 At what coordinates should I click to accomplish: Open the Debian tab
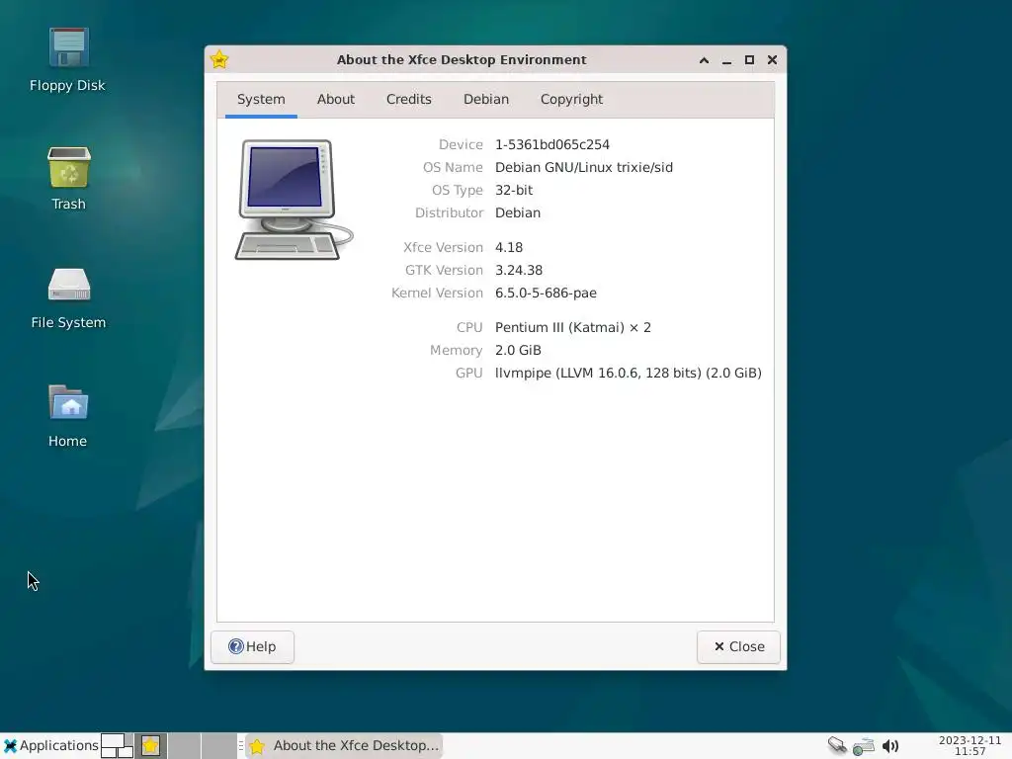point(486,100)
